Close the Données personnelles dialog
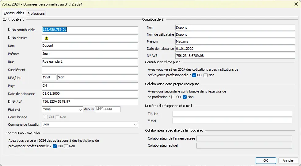The height and width of the screenshot is (166, 301). [296, 4]
